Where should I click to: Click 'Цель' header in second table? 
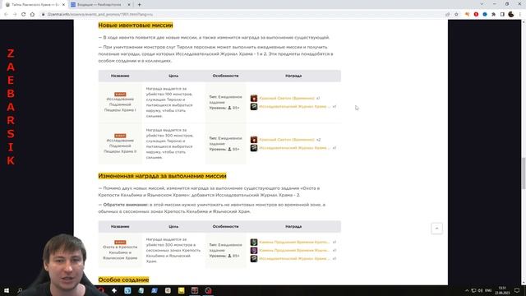(x=173, y=227)
